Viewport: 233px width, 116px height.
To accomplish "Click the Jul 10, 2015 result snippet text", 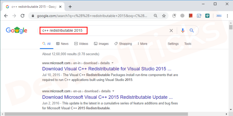I will pyautogui.click(x=110, y=77).
